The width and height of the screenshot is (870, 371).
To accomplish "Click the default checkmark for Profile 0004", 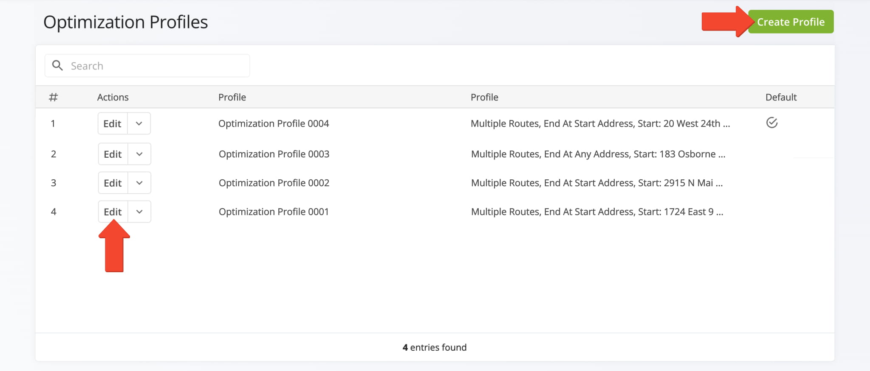I will [x=771, y=123].
